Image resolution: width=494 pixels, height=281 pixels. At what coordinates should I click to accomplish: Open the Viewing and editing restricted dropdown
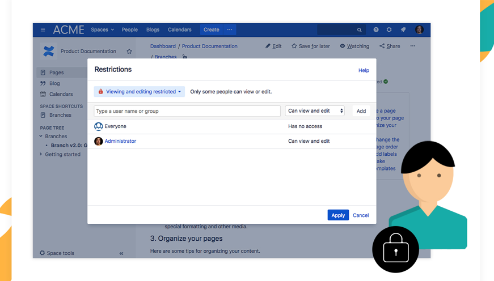pos(140,92)
